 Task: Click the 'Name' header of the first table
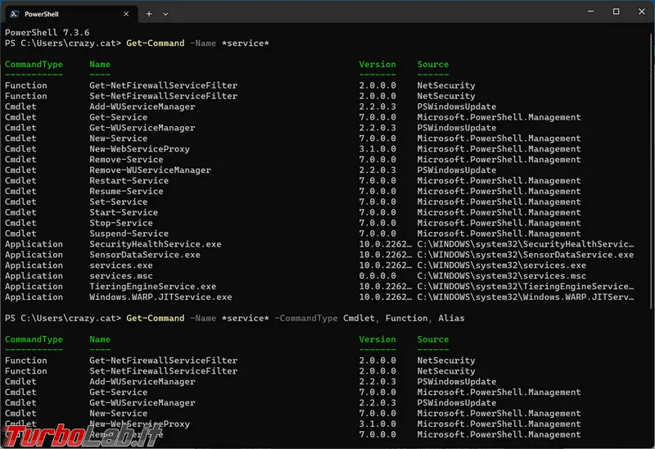(100, 64)
